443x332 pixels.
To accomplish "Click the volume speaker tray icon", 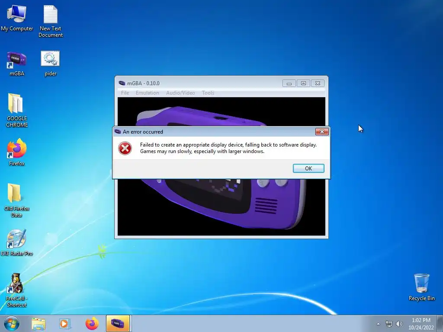I will point(399,324).
